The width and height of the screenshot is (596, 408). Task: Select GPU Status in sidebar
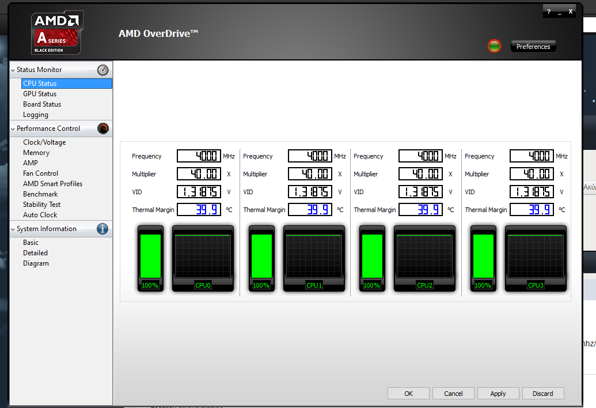tap(40, 94)
